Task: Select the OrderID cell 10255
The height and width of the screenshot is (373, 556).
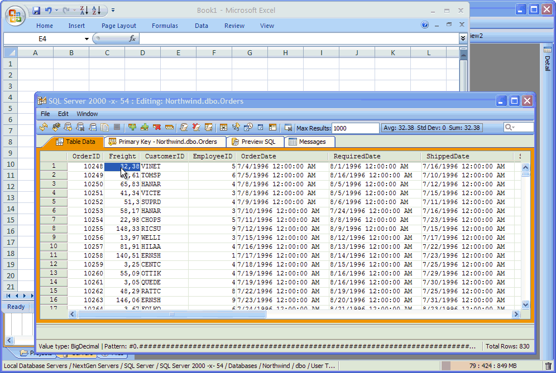Action: pos(85,229)
